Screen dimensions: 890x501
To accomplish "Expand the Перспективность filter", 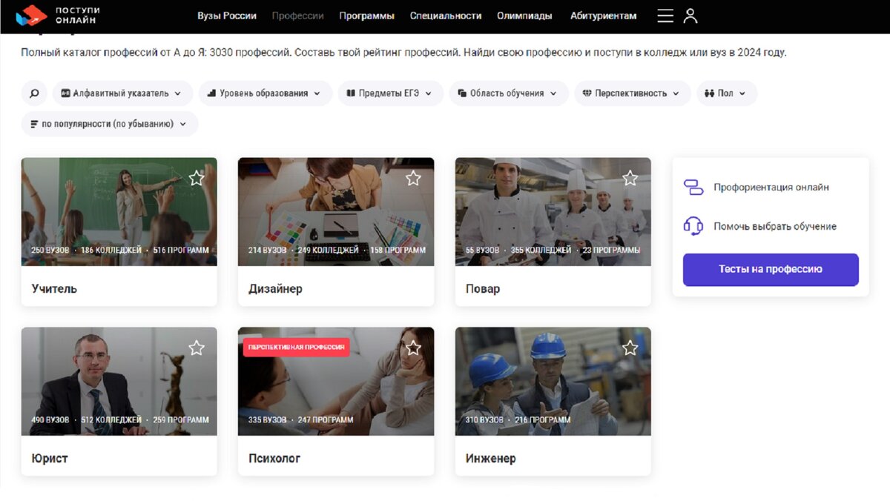I will [633, 93].
